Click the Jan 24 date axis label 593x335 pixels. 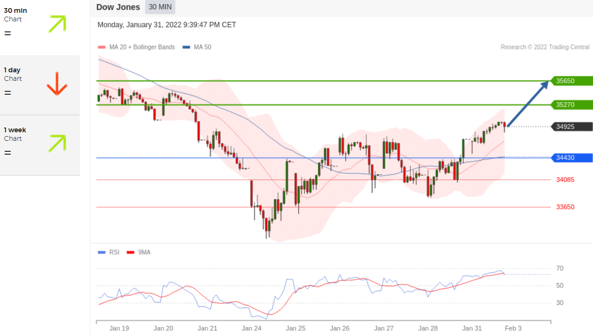[x=252, y=328]
